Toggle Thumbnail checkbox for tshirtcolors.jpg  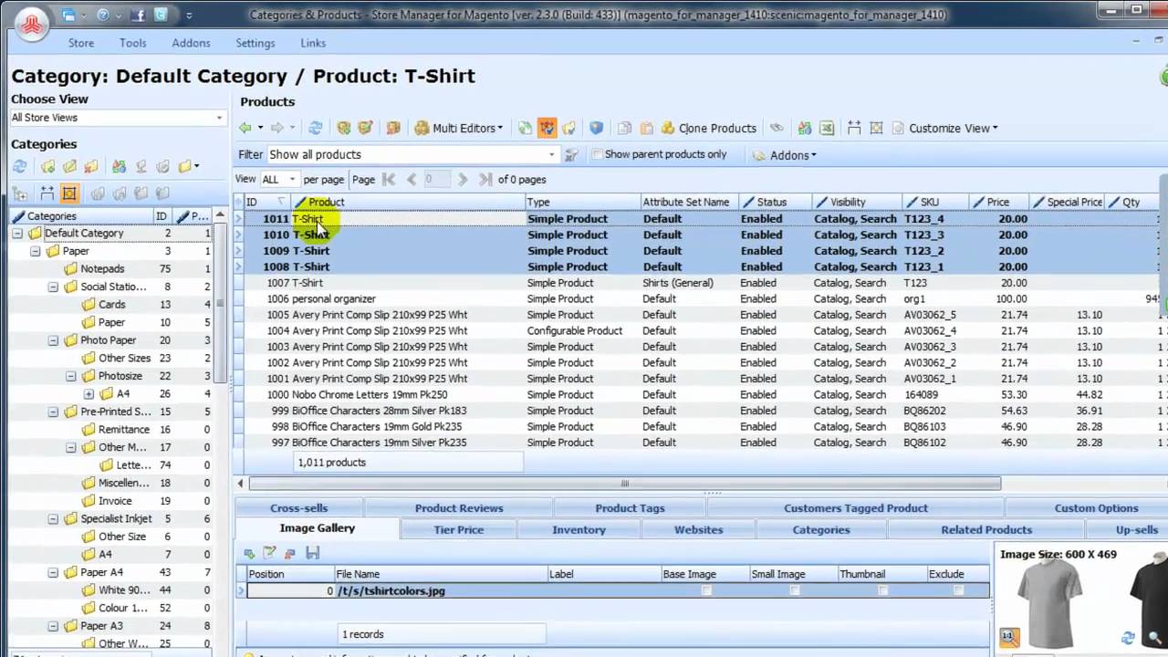point(882,591)
